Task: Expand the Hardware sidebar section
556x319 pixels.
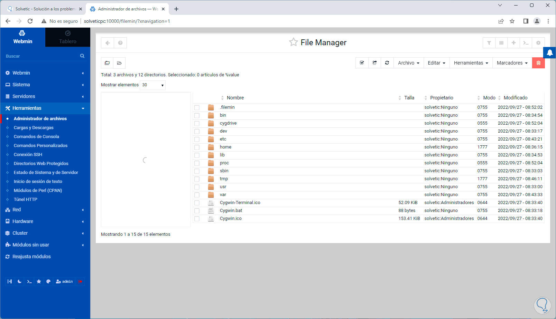Action: pyautogui.click(x=45, y=221)
